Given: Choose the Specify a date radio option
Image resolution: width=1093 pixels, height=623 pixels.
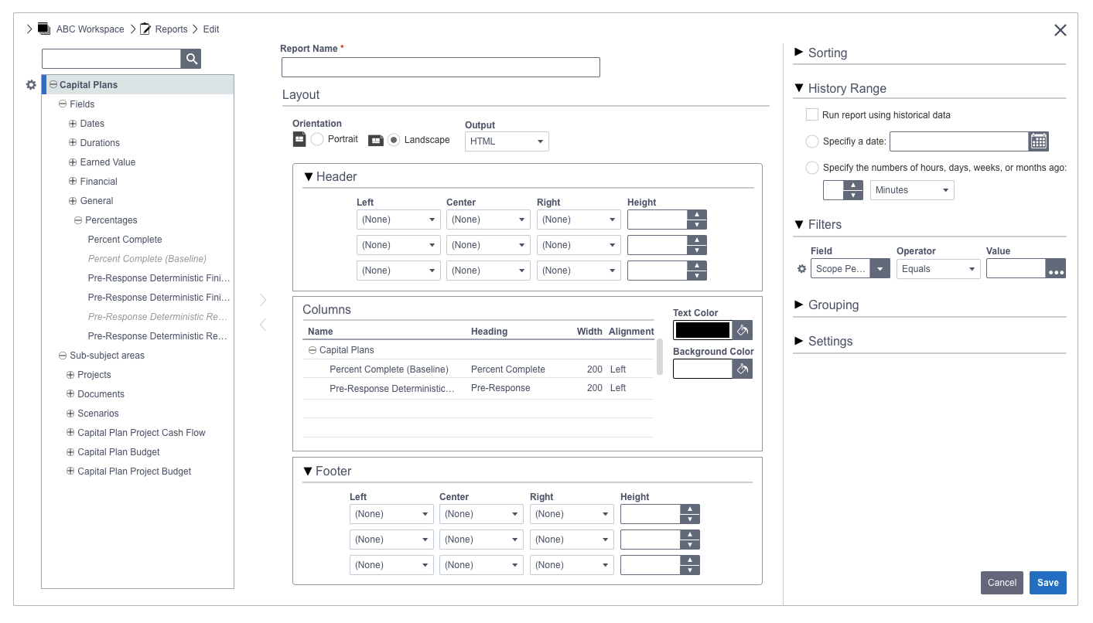Looking at the screenshot, I should tap(812, 141).
